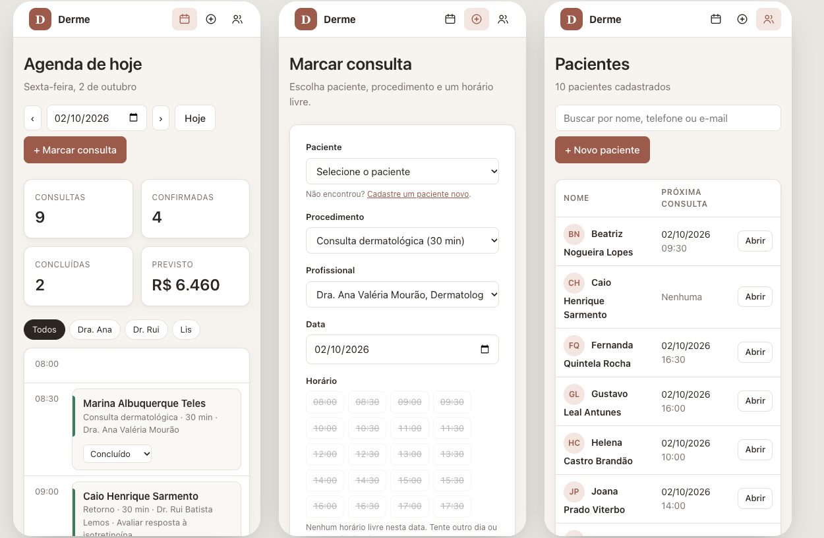Click + Marcar consulta button
Viewport: 824px width, 538px height.
(75, 150)
